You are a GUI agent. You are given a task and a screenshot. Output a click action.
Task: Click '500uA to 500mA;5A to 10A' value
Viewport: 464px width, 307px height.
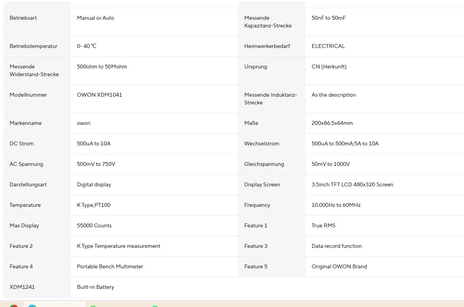345,143
